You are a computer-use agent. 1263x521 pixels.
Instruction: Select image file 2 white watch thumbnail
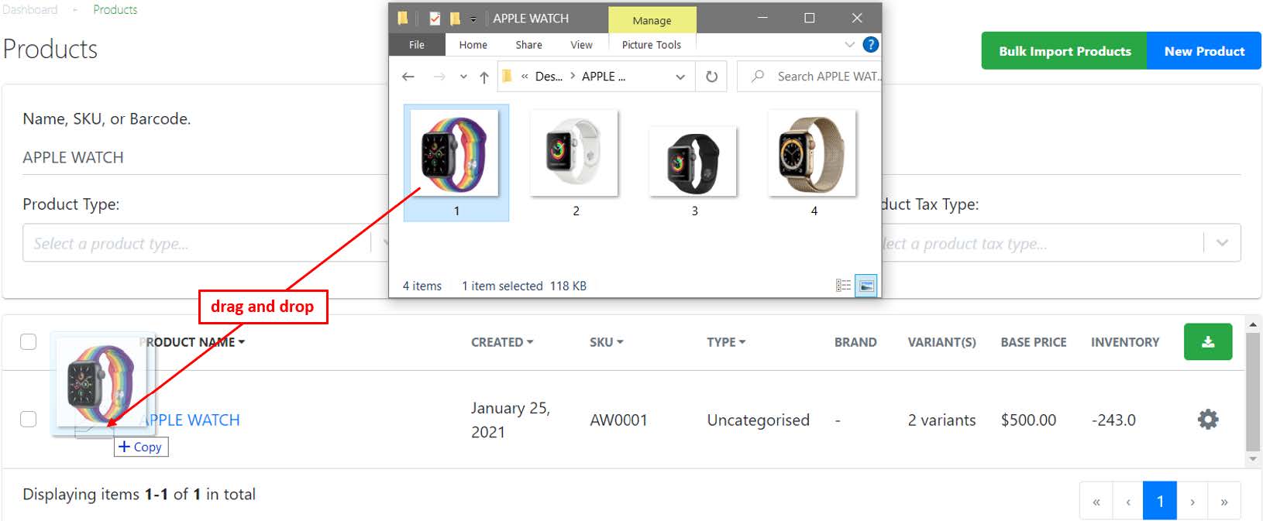tap(574, 153)
